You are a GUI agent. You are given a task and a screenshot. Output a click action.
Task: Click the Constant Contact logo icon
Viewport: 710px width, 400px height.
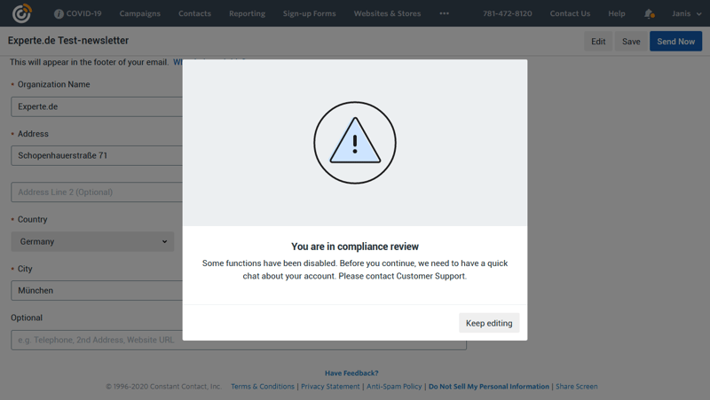22,13
